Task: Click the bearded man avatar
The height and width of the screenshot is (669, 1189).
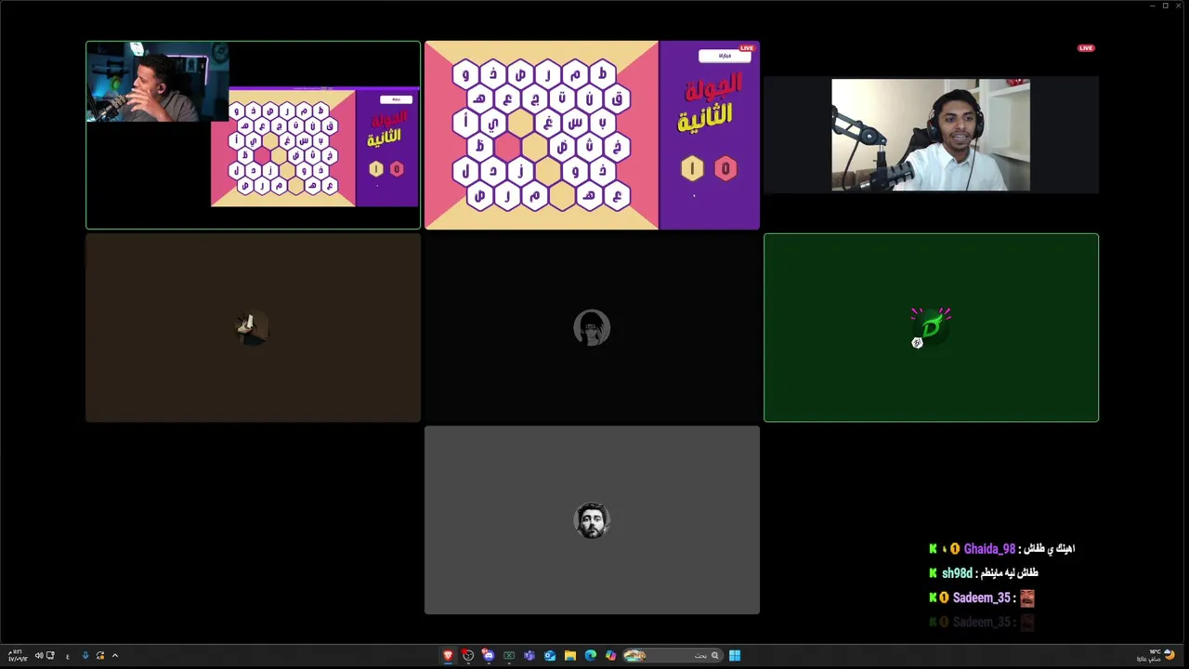Action: coord(592,520)
